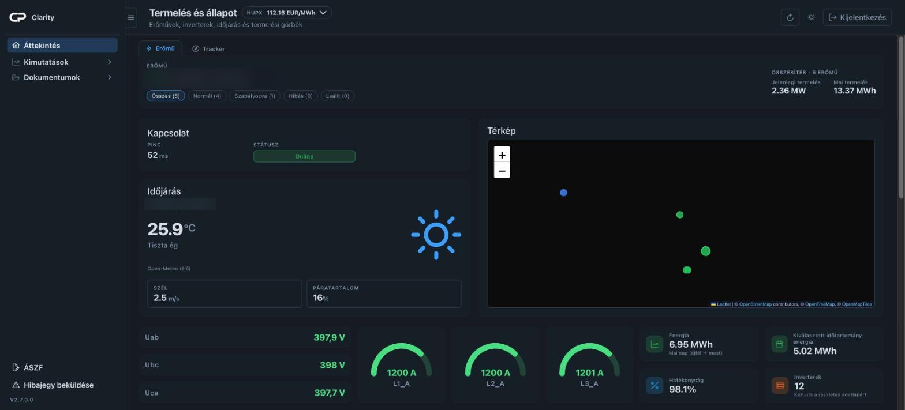This screenshot has width=905, height=410.
Task: Switch to the Erőmű tab
Action: point(160,48)
